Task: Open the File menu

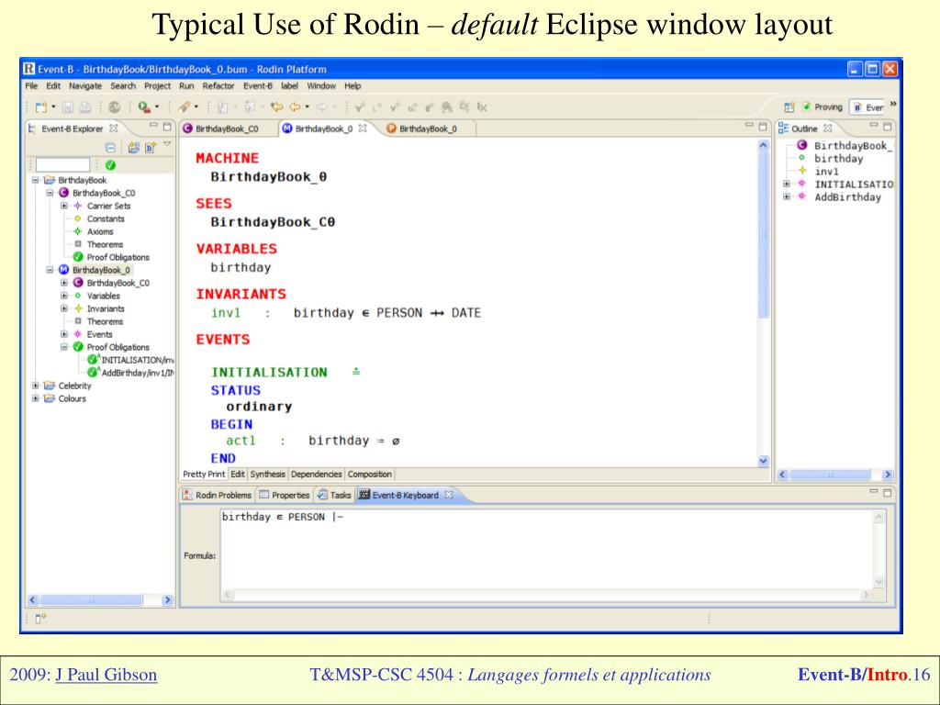Action: (x=31, y=85)
